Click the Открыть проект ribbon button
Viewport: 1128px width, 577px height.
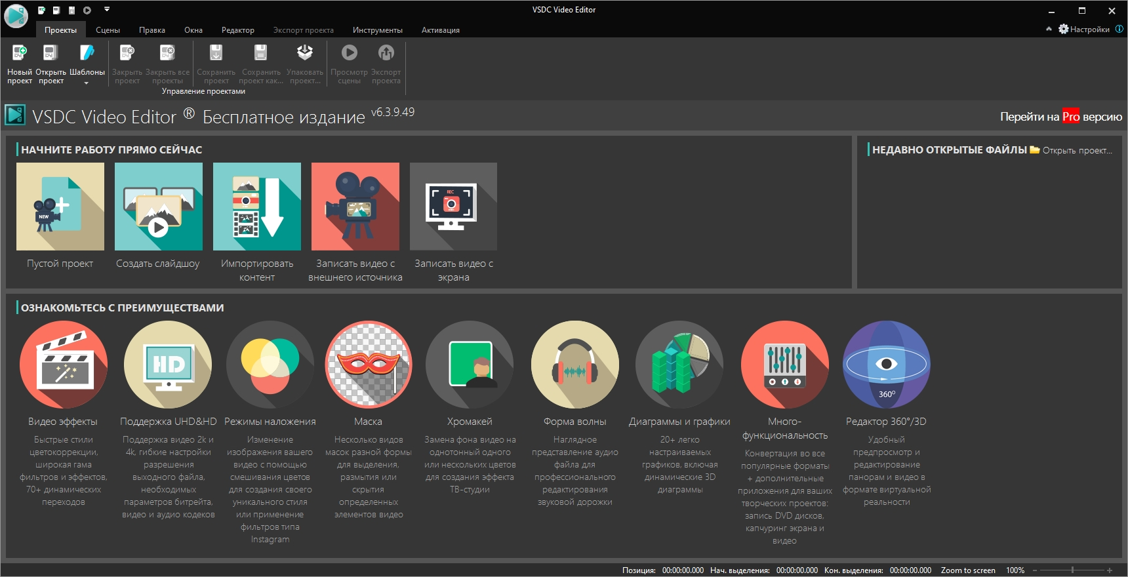click(50, 64)
